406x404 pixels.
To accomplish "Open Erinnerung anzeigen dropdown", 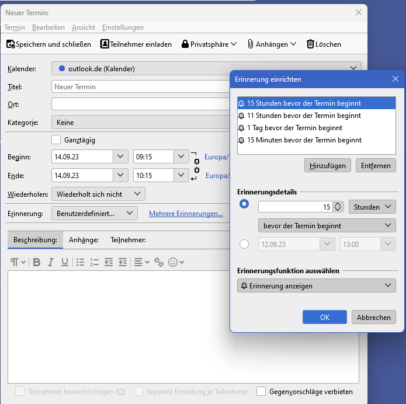I will pyautogui.click(x=316, y=285).
